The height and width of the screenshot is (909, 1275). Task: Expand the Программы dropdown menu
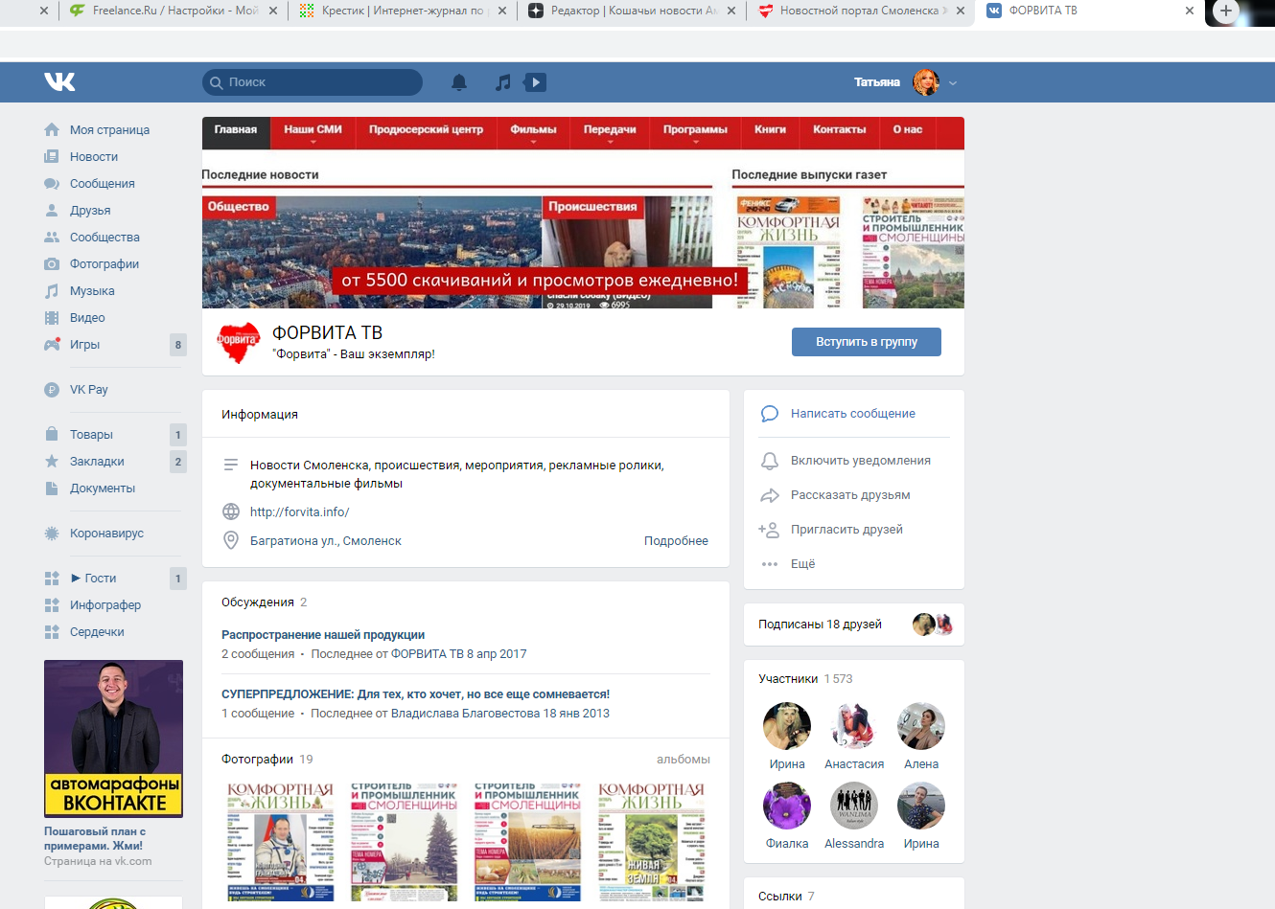pos(695,133)
